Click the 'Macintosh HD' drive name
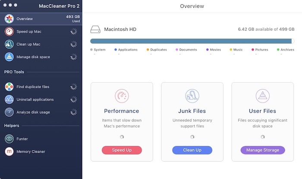 pyautogui.click(x=120, y=29)
